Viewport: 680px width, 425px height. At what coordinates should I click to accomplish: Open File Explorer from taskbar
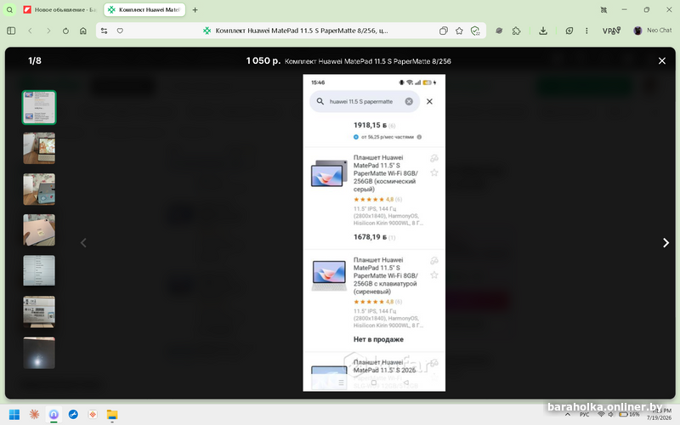coord(112,415)
